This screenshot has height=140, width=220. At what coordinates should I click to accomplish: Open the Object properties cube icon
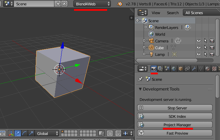[x=180, y=69]
